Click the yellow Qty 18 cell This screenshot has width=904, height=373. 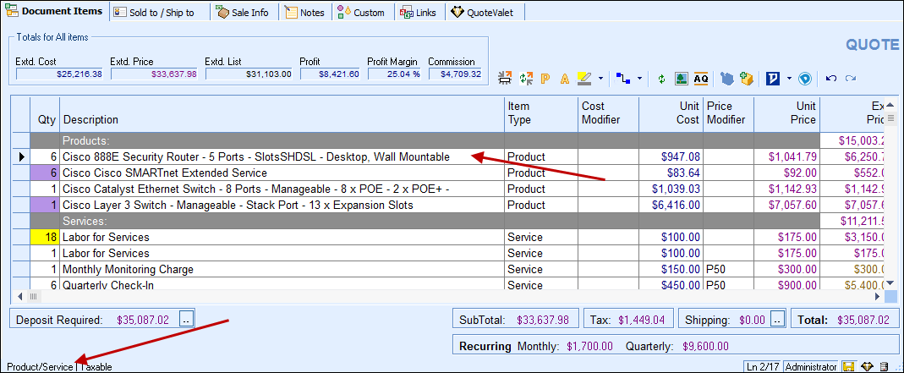point(44,238)
